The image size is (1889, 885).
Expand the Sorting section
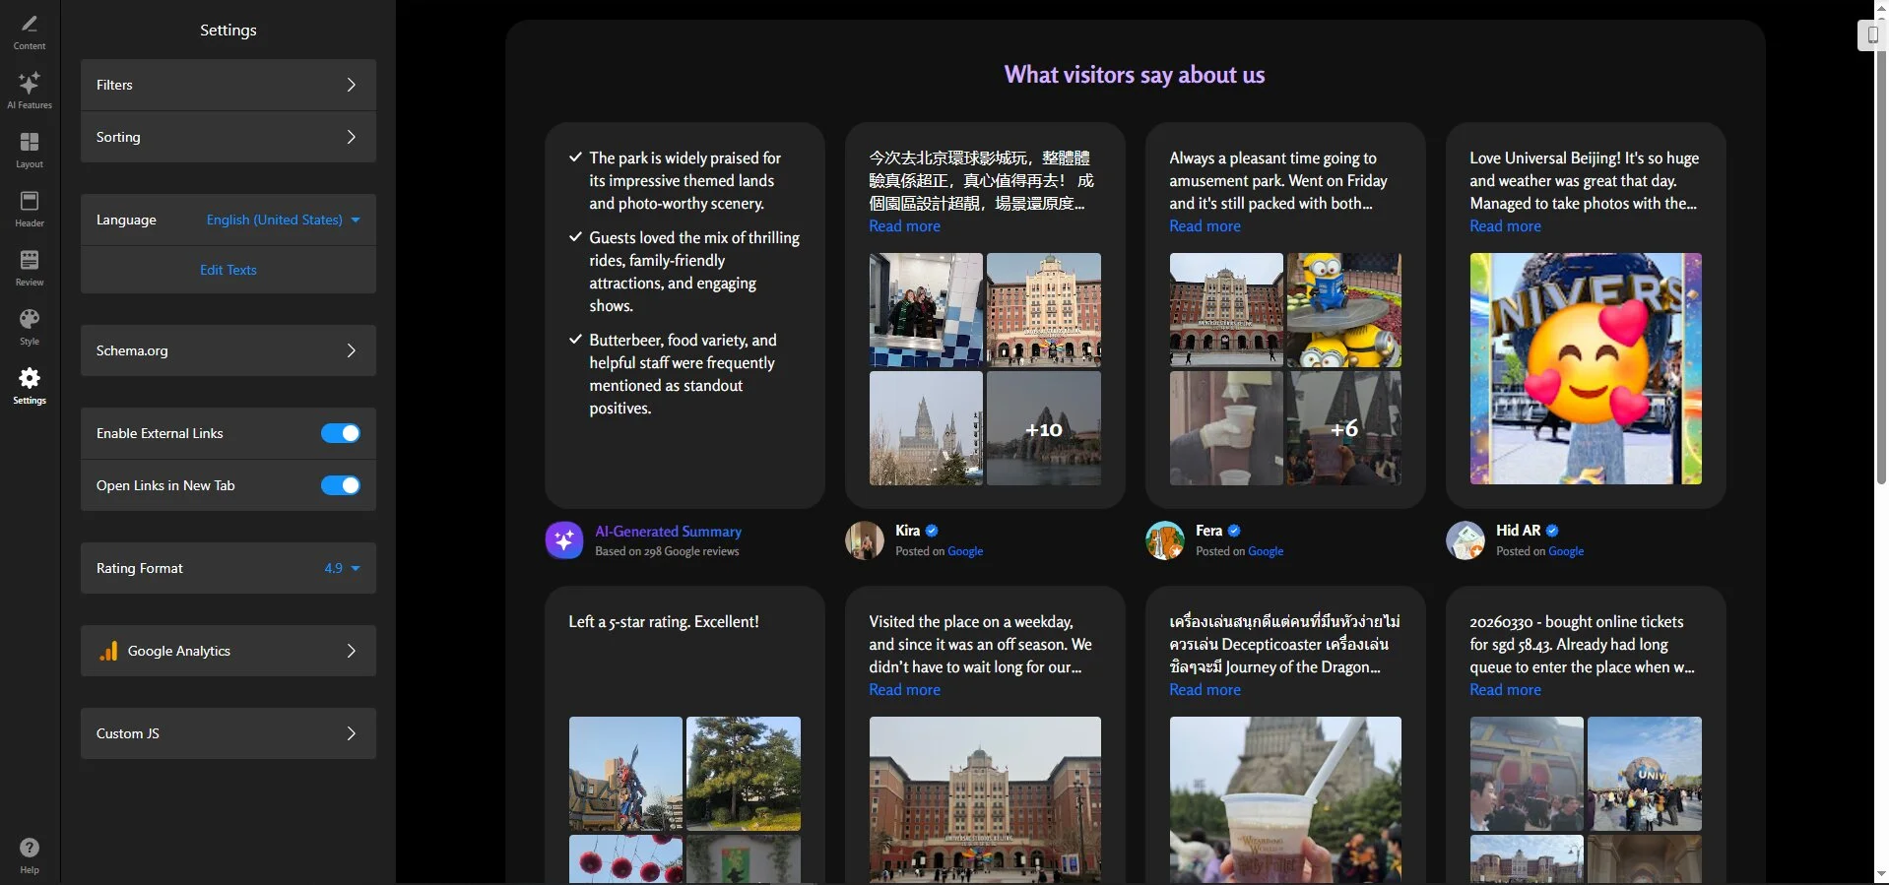point(228,137)
